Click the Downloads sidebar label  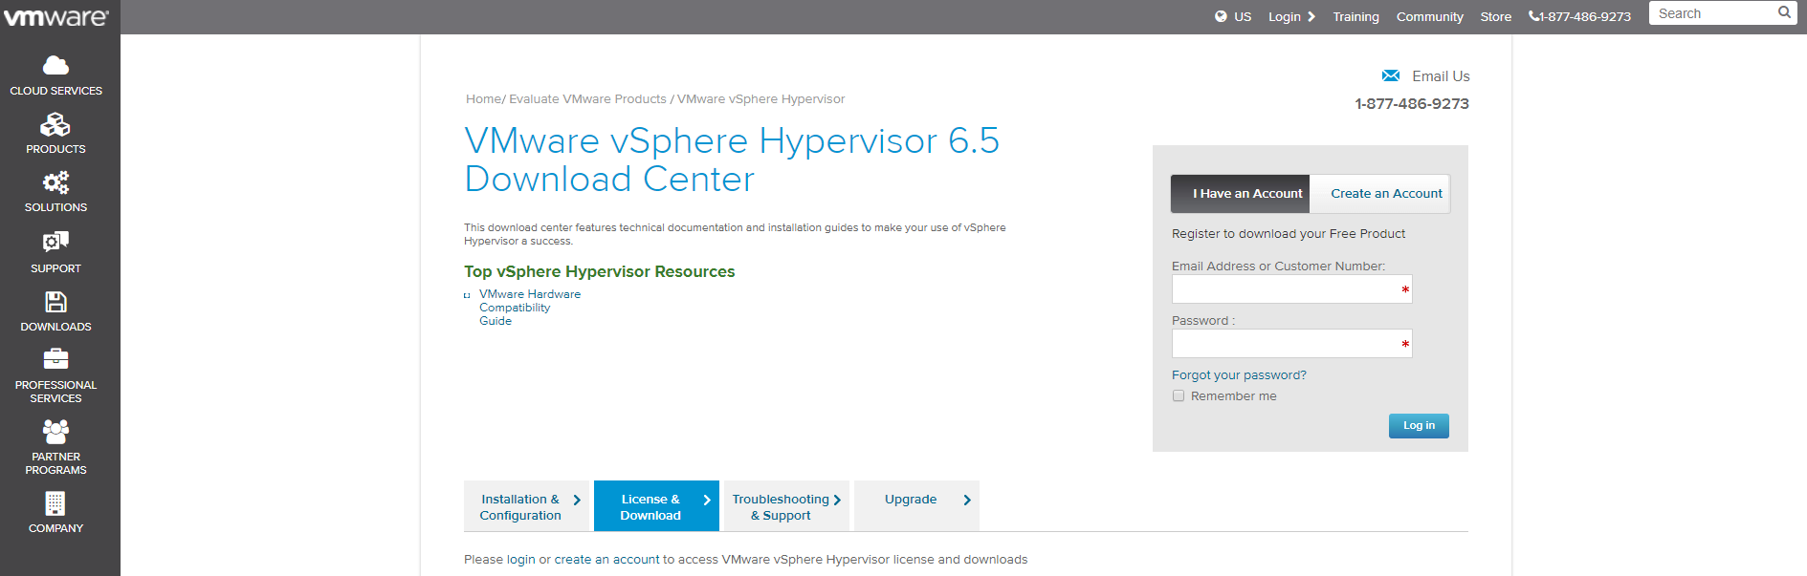(55, 327)
